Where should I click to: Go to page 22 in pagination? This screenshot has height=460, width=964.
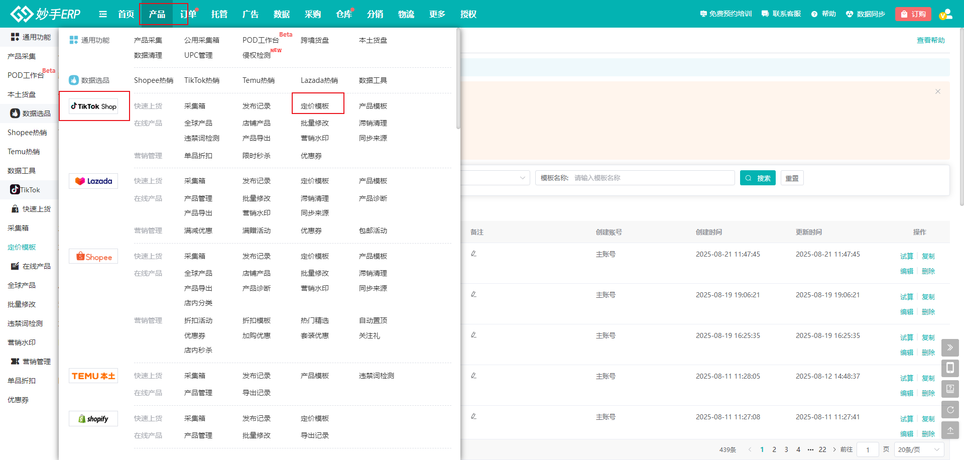tap(822, 449)
